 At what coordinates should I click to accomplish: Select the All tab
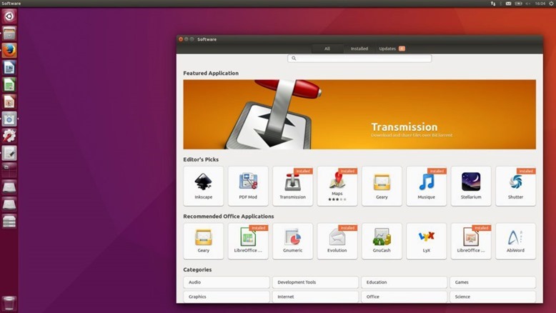click(x=327, y=49)
